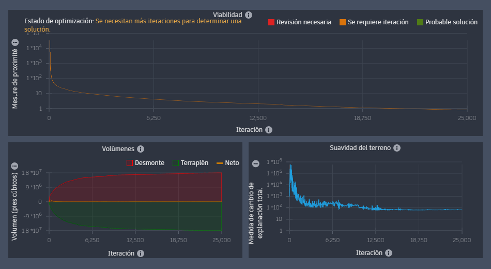Click the Probable solución legend label

tap(451, 22)
